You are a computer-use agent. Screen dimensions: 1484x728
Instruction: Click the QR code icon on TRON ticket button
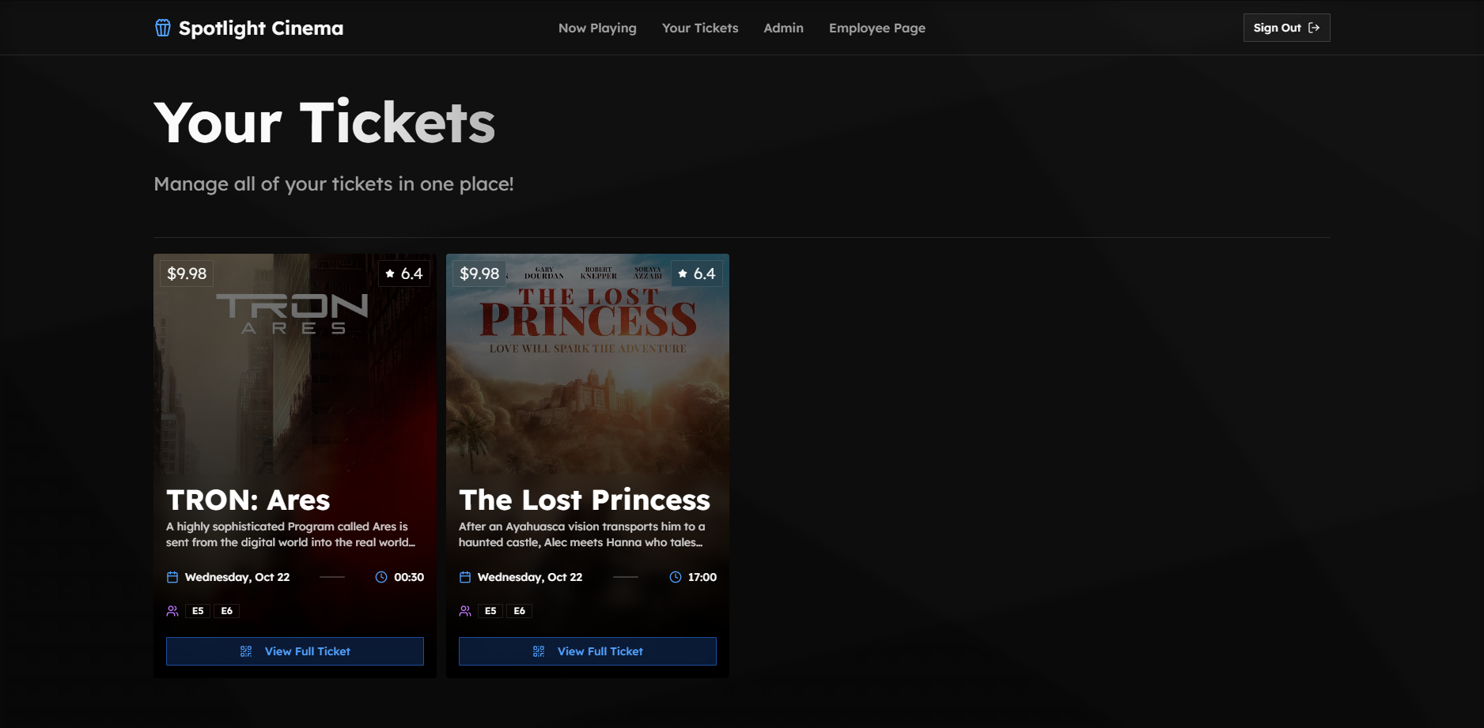246,651
